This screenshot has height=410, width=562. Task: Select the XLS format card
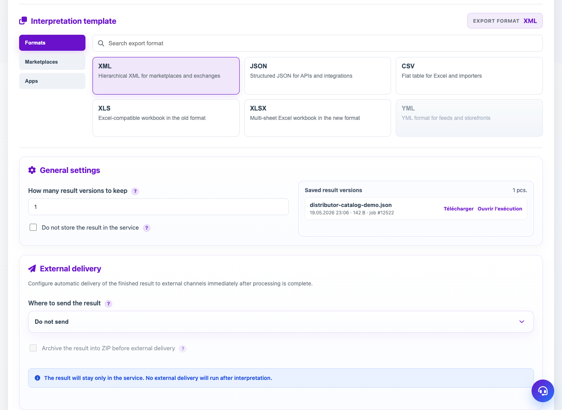pyautogui.click(x=166, y=118)
